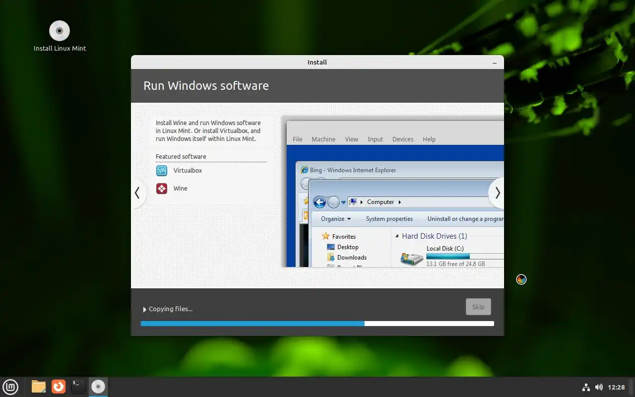Click the blue Back arrow in the Computer window
This screenshot has width=635, height=397.
pos(319,202)
